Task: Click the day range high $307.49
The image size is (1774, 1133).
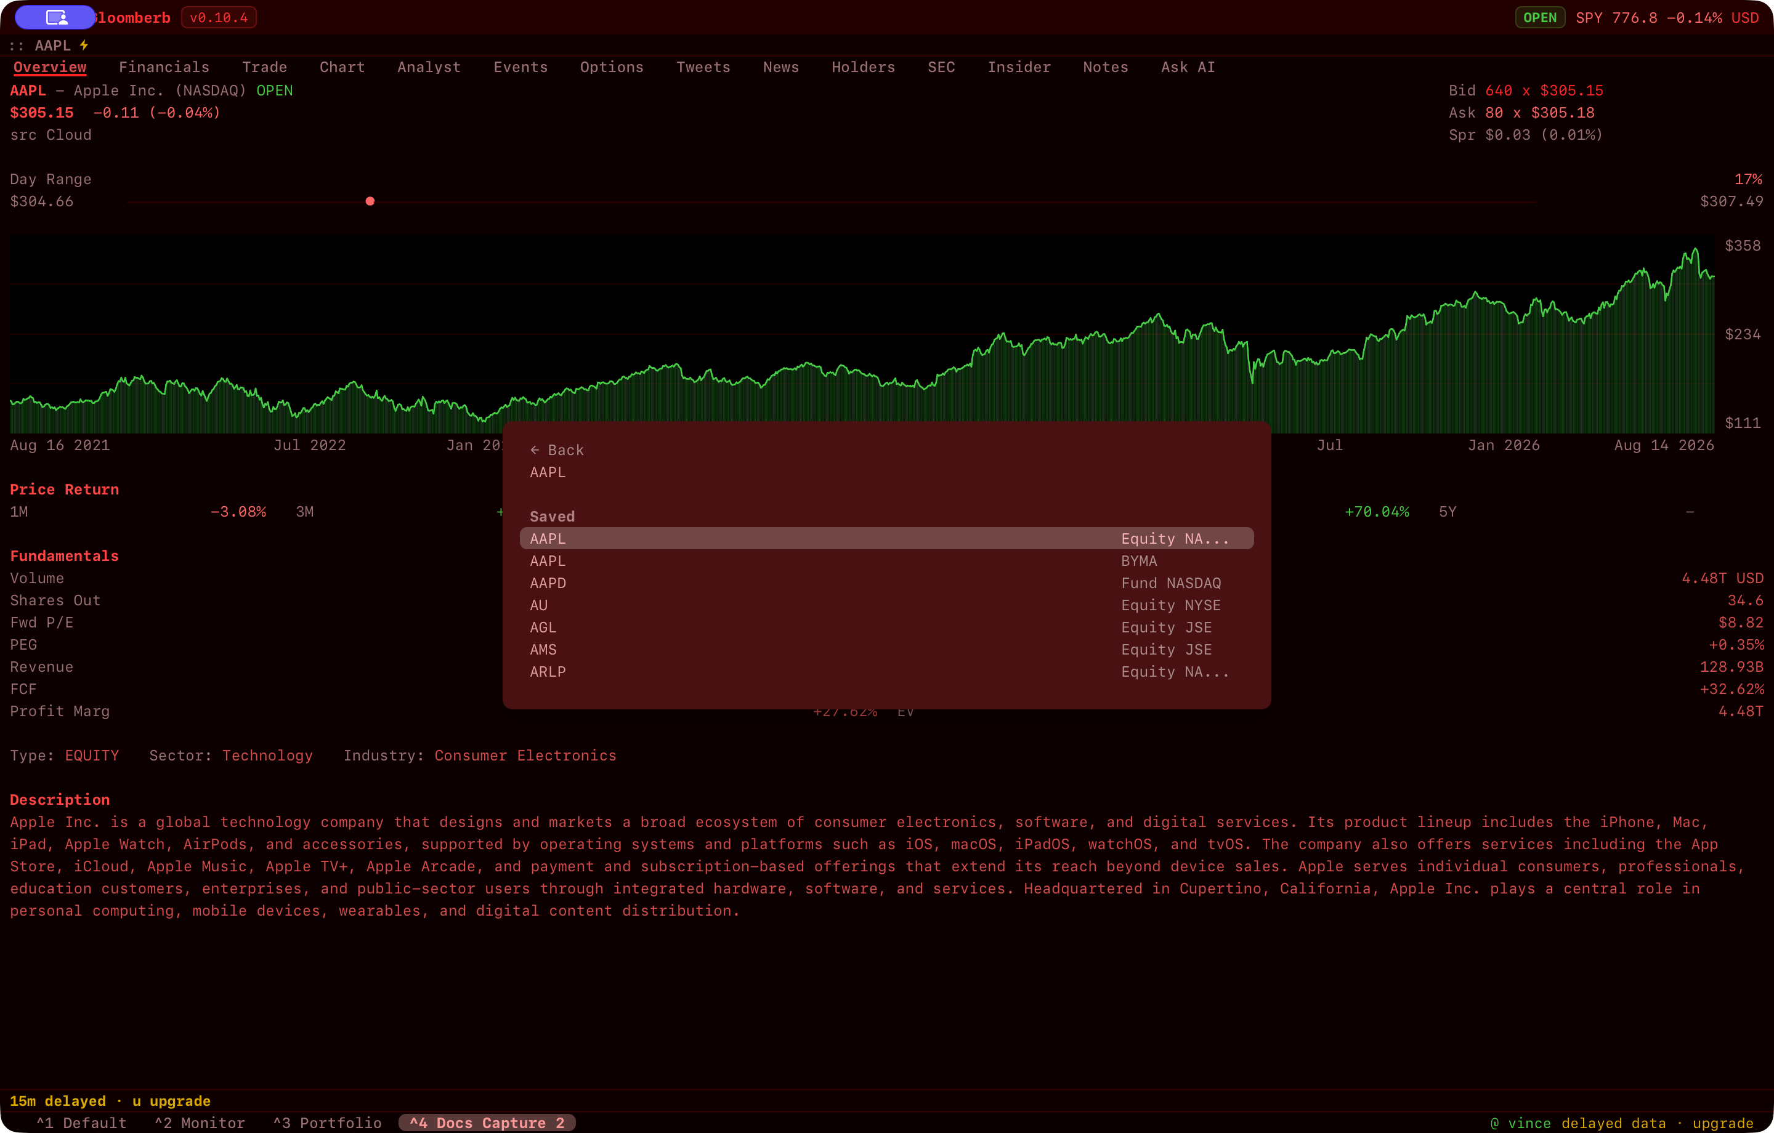Action: (1731, 201)
